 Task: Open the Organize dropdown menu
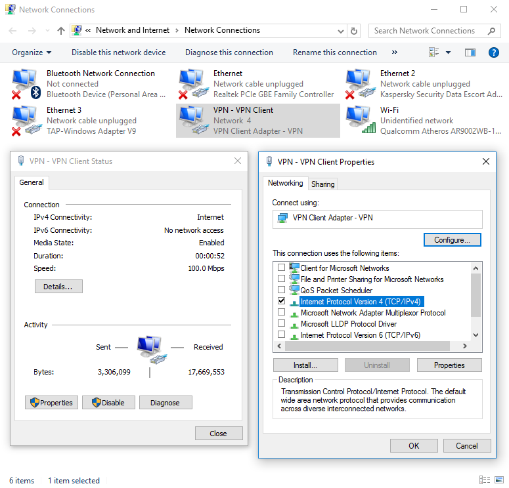click(31, 52)
